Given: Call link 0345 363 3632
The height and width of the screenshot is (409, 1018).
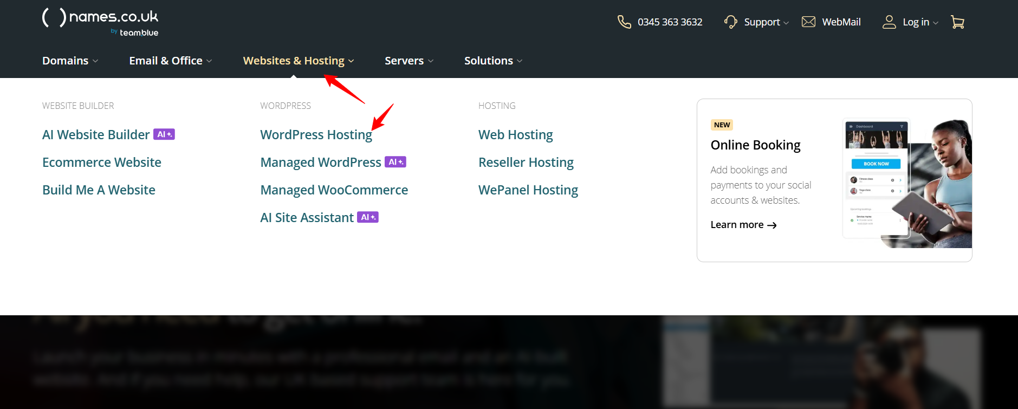Looking at the screenshot, I should pyautogui.click(x=670, y=22).
